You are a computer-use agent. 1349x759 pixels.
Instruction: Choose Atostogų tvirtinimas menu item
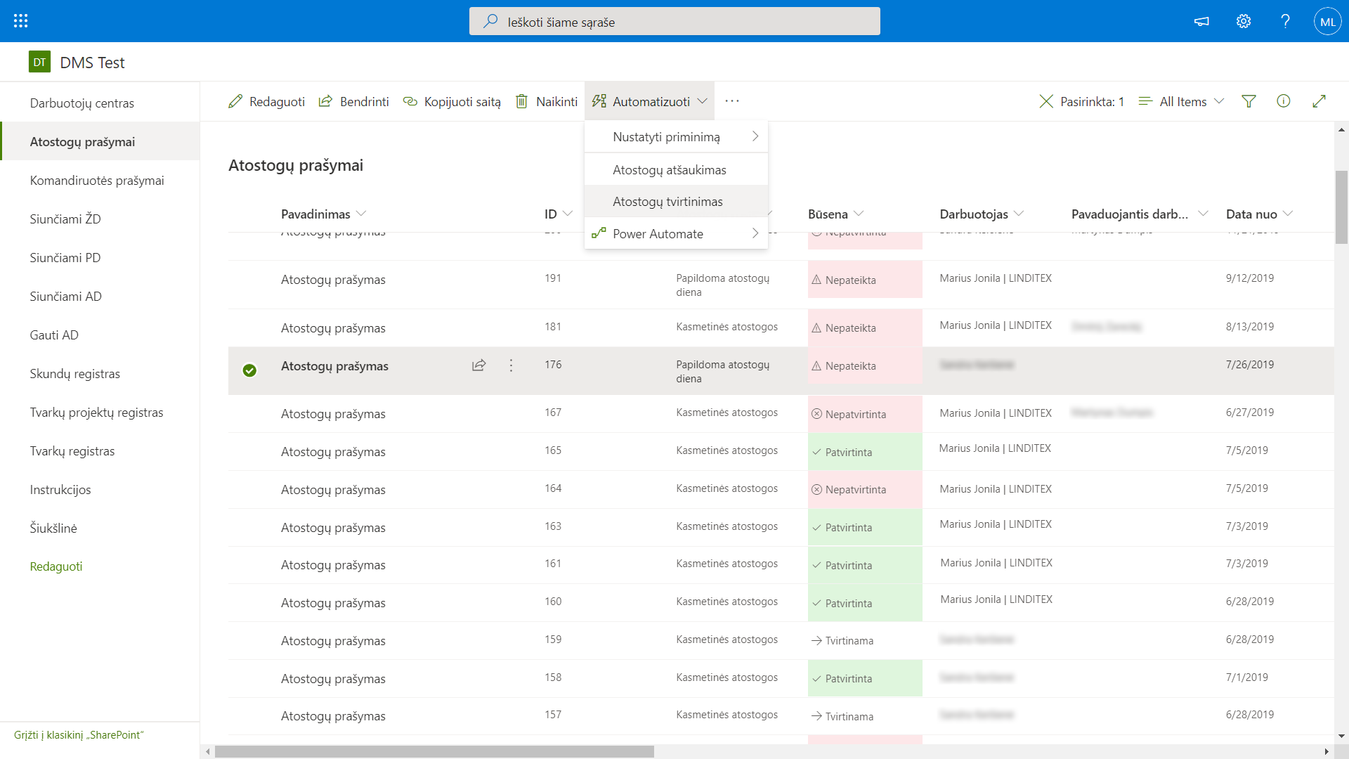676,201
